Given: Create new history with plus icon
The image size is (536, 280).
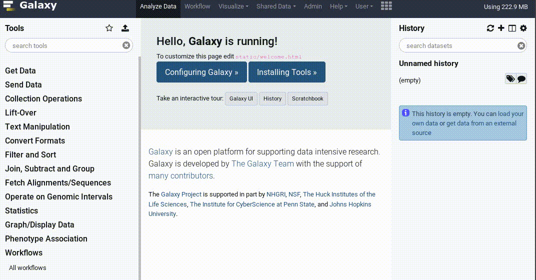Looking at the screenshot, I should coord(501,28).
